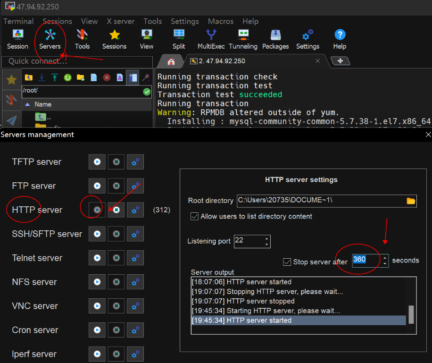Click the rename 'A' icon in SFTP toolbar
Image resolution: width=432 pixels, height=363 pixels.
click(x=120, y=77)
